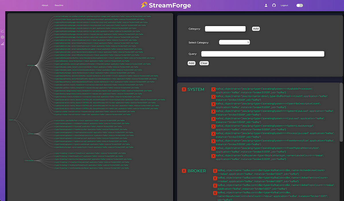The image size is (344, 201).
Task: Click the bar chart sidebar icon
Action: (3, 44)
